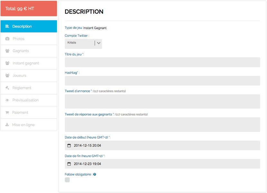Open the Description tab in sidebar
Viewport: 267px width, 193px height.
tap(29, 26)
